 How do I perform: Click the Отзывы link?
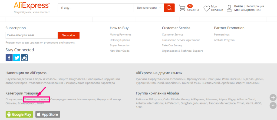(x=11, y=103)
